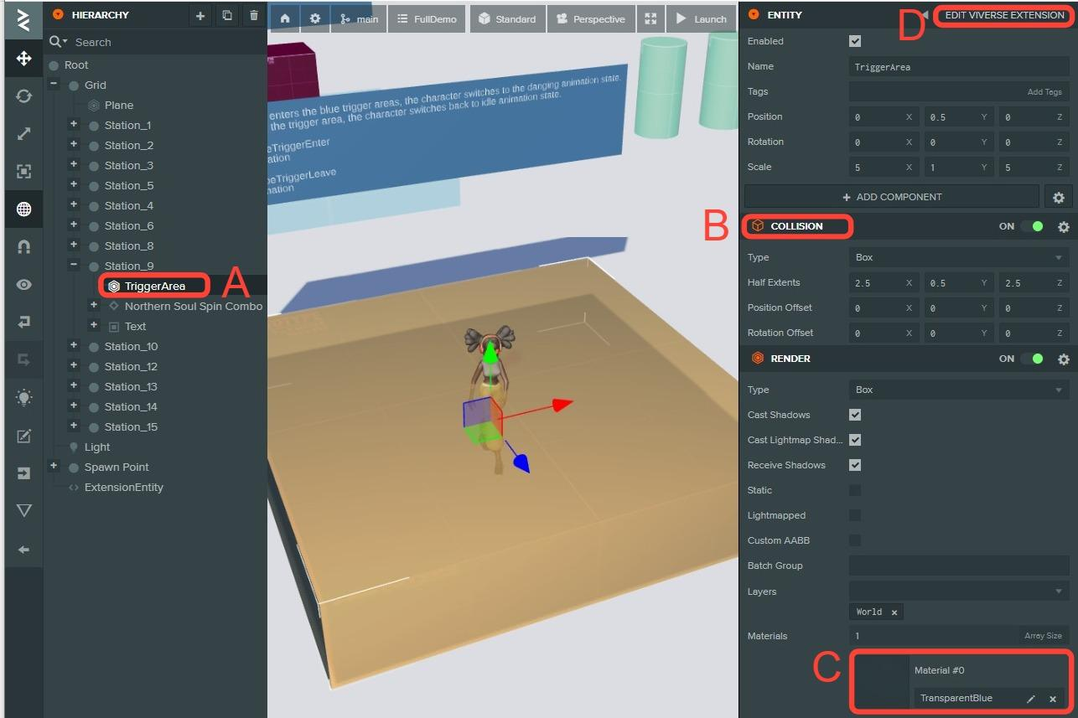Image resolution: width=1078 pixels, height=718 pixels.
Task: Select the Translate gizmo tool
Action: pos(23,58)
